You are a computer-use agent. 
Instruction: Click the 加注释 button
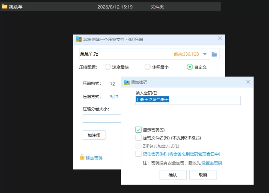point(94,135)
